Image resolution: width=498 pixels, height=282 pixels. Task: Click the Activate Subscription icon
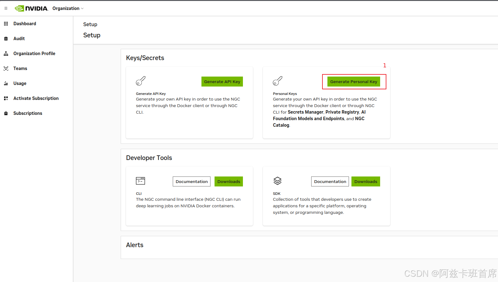6,98
